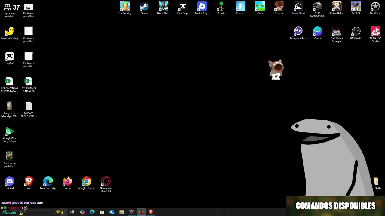The image size is (385, 216).
Task: Select the PUBG Battlegrounds icon
Action: (317, 10)
